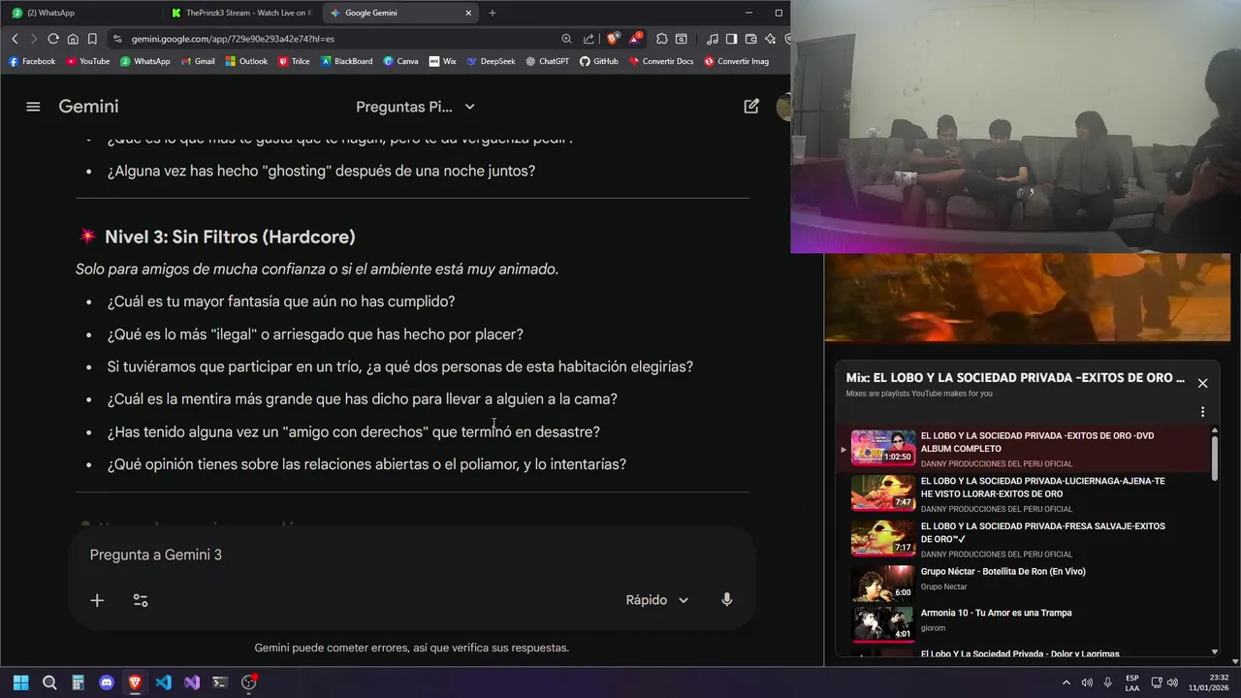This screenshot has width=1241, height=698.
Task: Play 'EXITOS DE ORO -DVD ALBUM COMPLETO' video
Action: (1022, 449)
